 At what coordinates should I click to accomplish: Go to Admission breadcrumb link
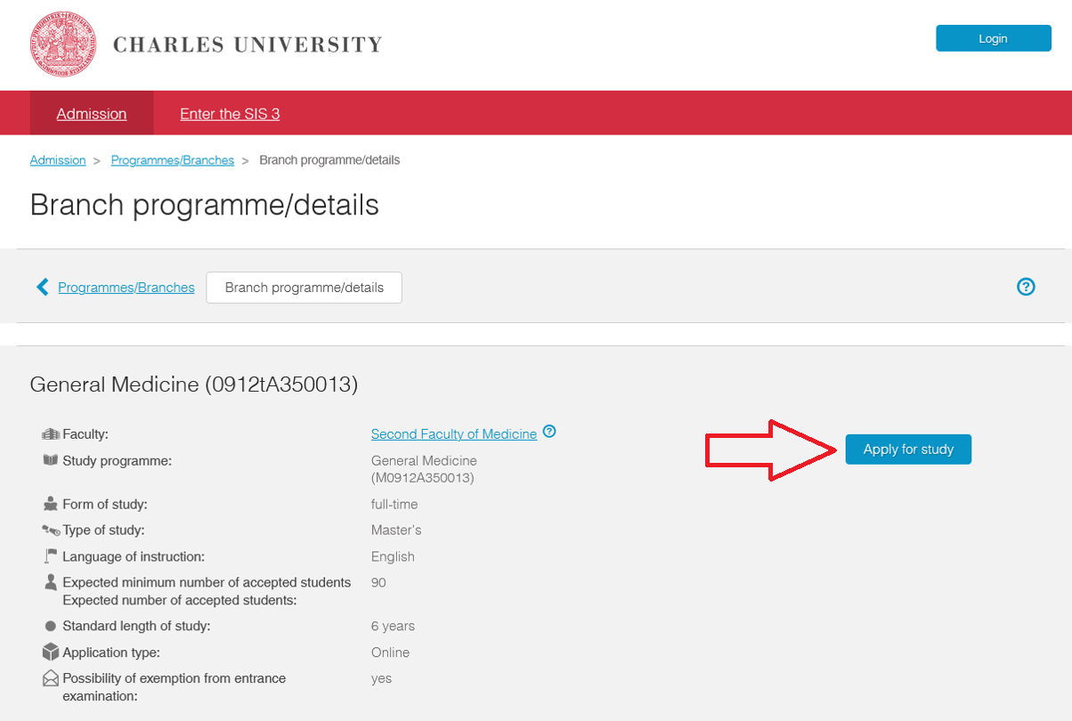[58, 160]
